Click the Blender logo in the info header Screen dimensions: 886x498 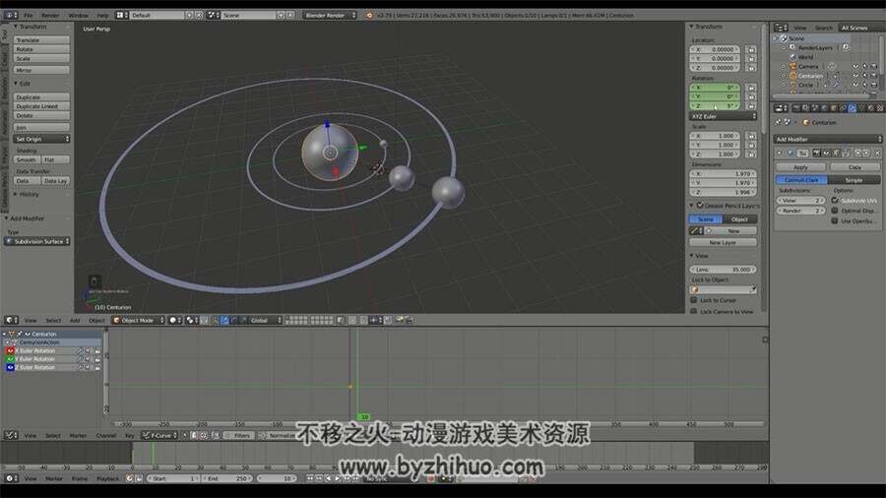point(369,15)
